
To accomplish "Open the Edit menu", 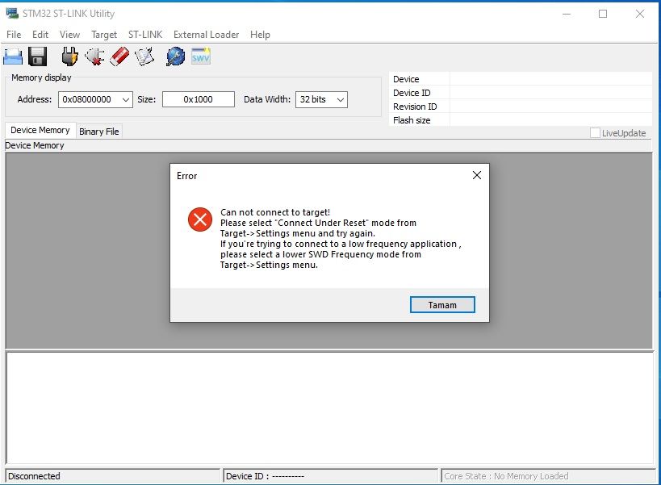I will [x=40, y=35].
